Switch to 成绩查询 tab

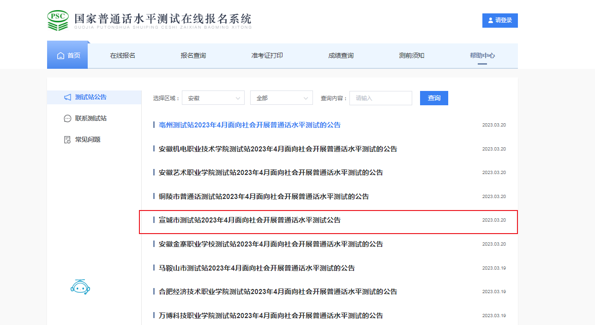coord(341,55)
